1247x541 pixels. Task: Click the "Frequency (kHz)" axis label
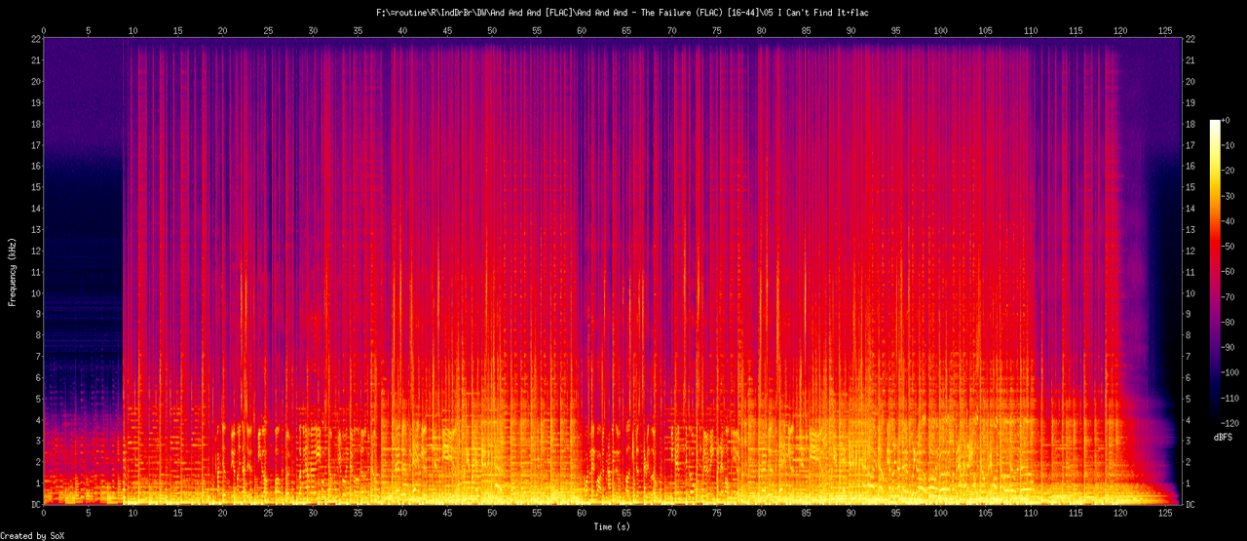(x=13, y=271)
